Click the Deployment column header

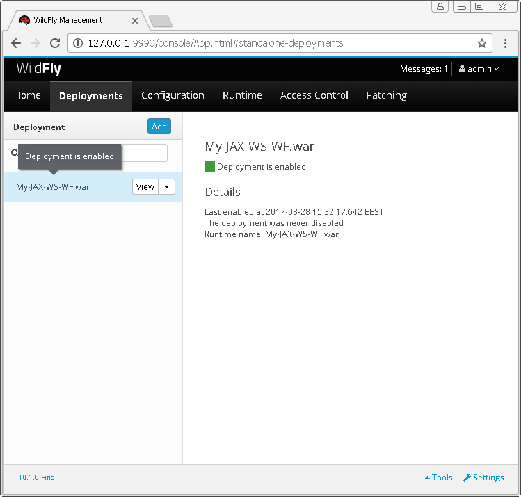[39, 127]
